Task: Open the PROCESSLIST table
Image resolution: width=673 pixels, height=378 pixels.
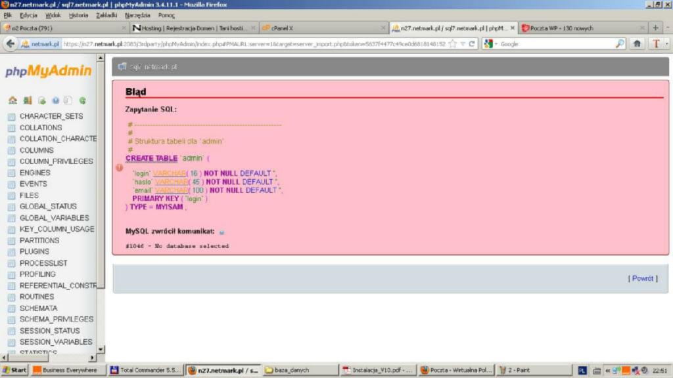Action: click(43, 263)
